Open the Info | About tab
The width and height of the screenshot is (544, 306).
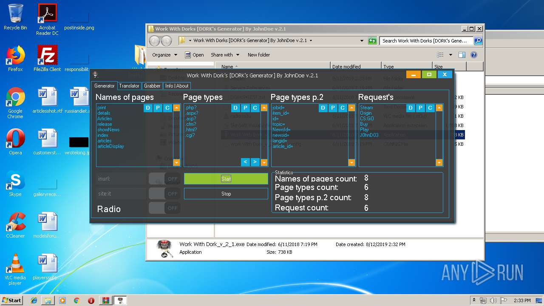(x=177, y=86)
